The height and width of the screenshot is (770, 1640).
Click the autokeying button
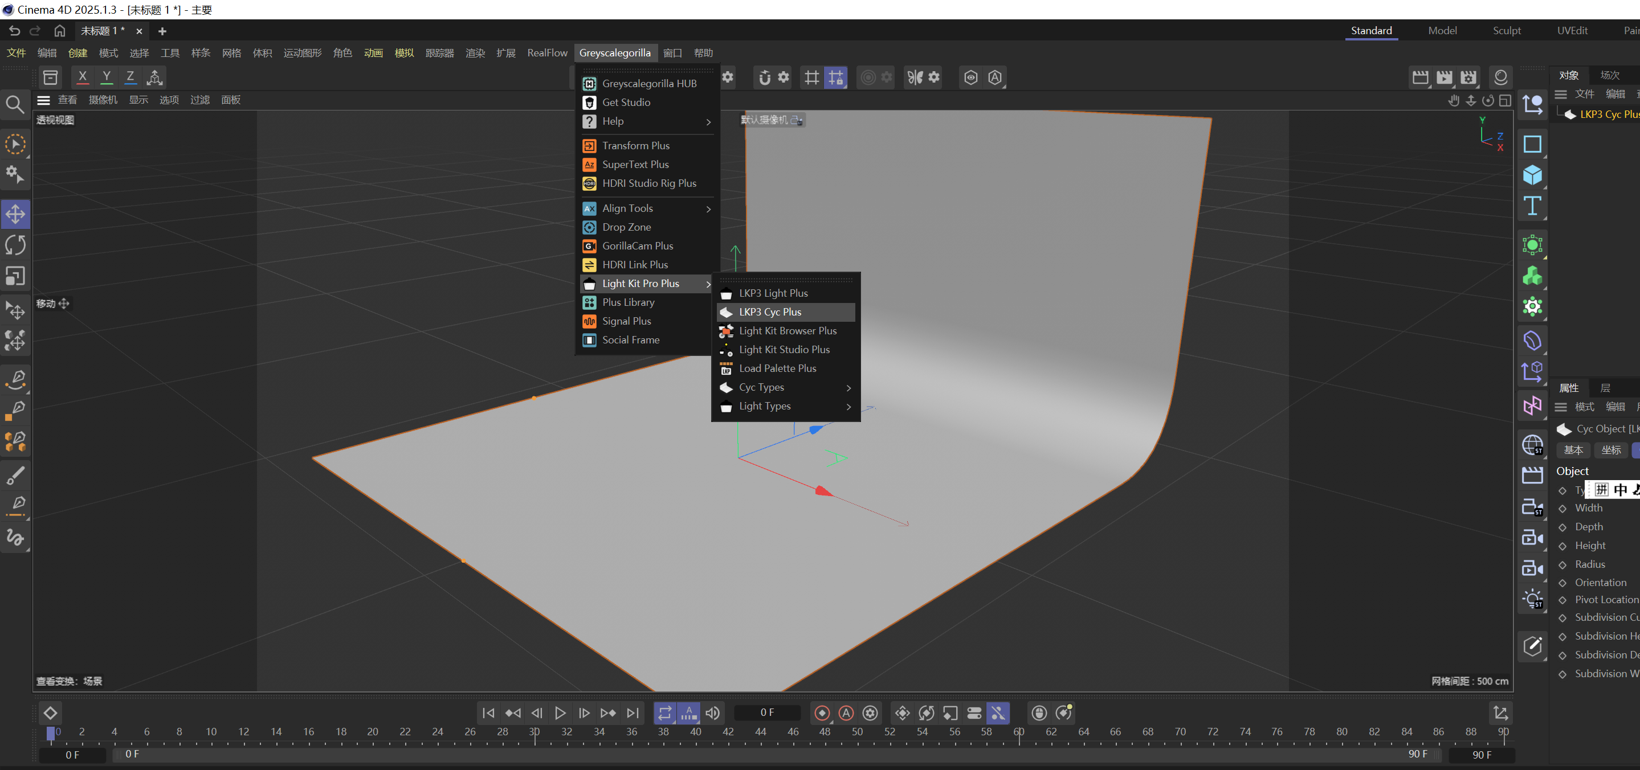pyautogui.click(x=846, y=714)
